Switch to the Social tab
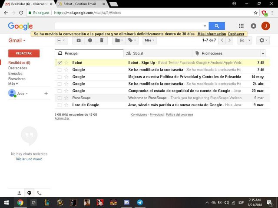The width and height of the screenshot is (278, 208). pyautogui.click(x=158, y=53)
